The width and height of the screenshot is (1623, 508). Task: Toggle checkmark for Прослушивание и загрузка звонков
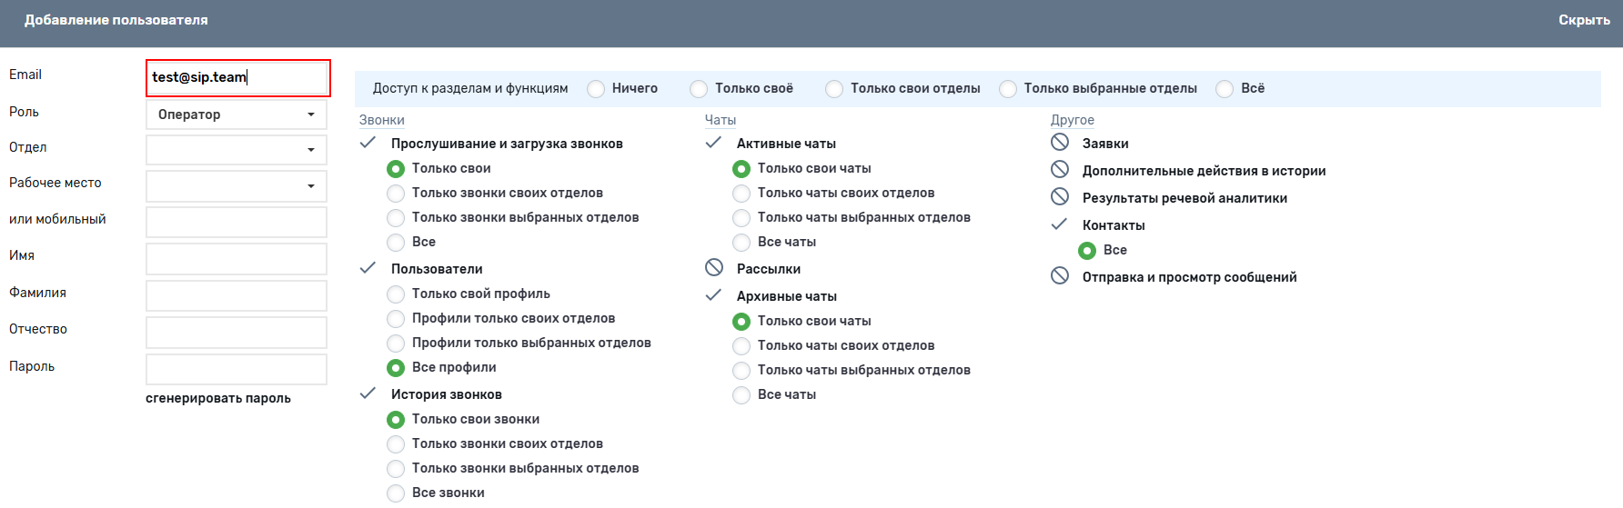pyautogui.click(x=368, y=143)
